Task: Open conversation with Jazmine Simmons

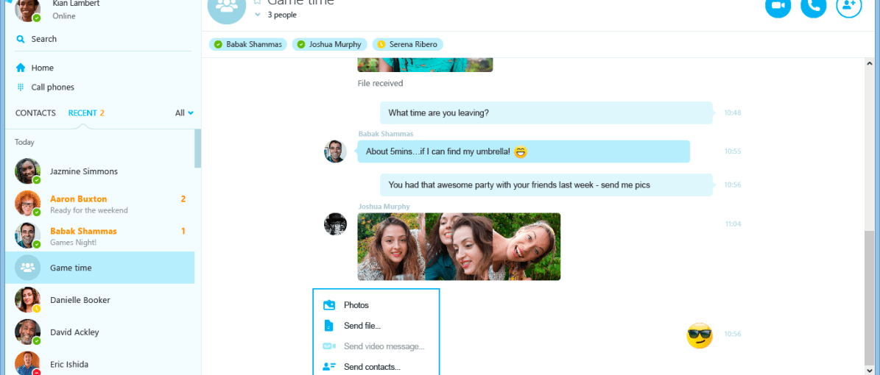Action: pyautogui.click(x=100, y=171)
